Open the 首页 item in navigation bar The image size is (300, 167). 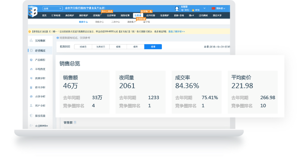(44, 15)
